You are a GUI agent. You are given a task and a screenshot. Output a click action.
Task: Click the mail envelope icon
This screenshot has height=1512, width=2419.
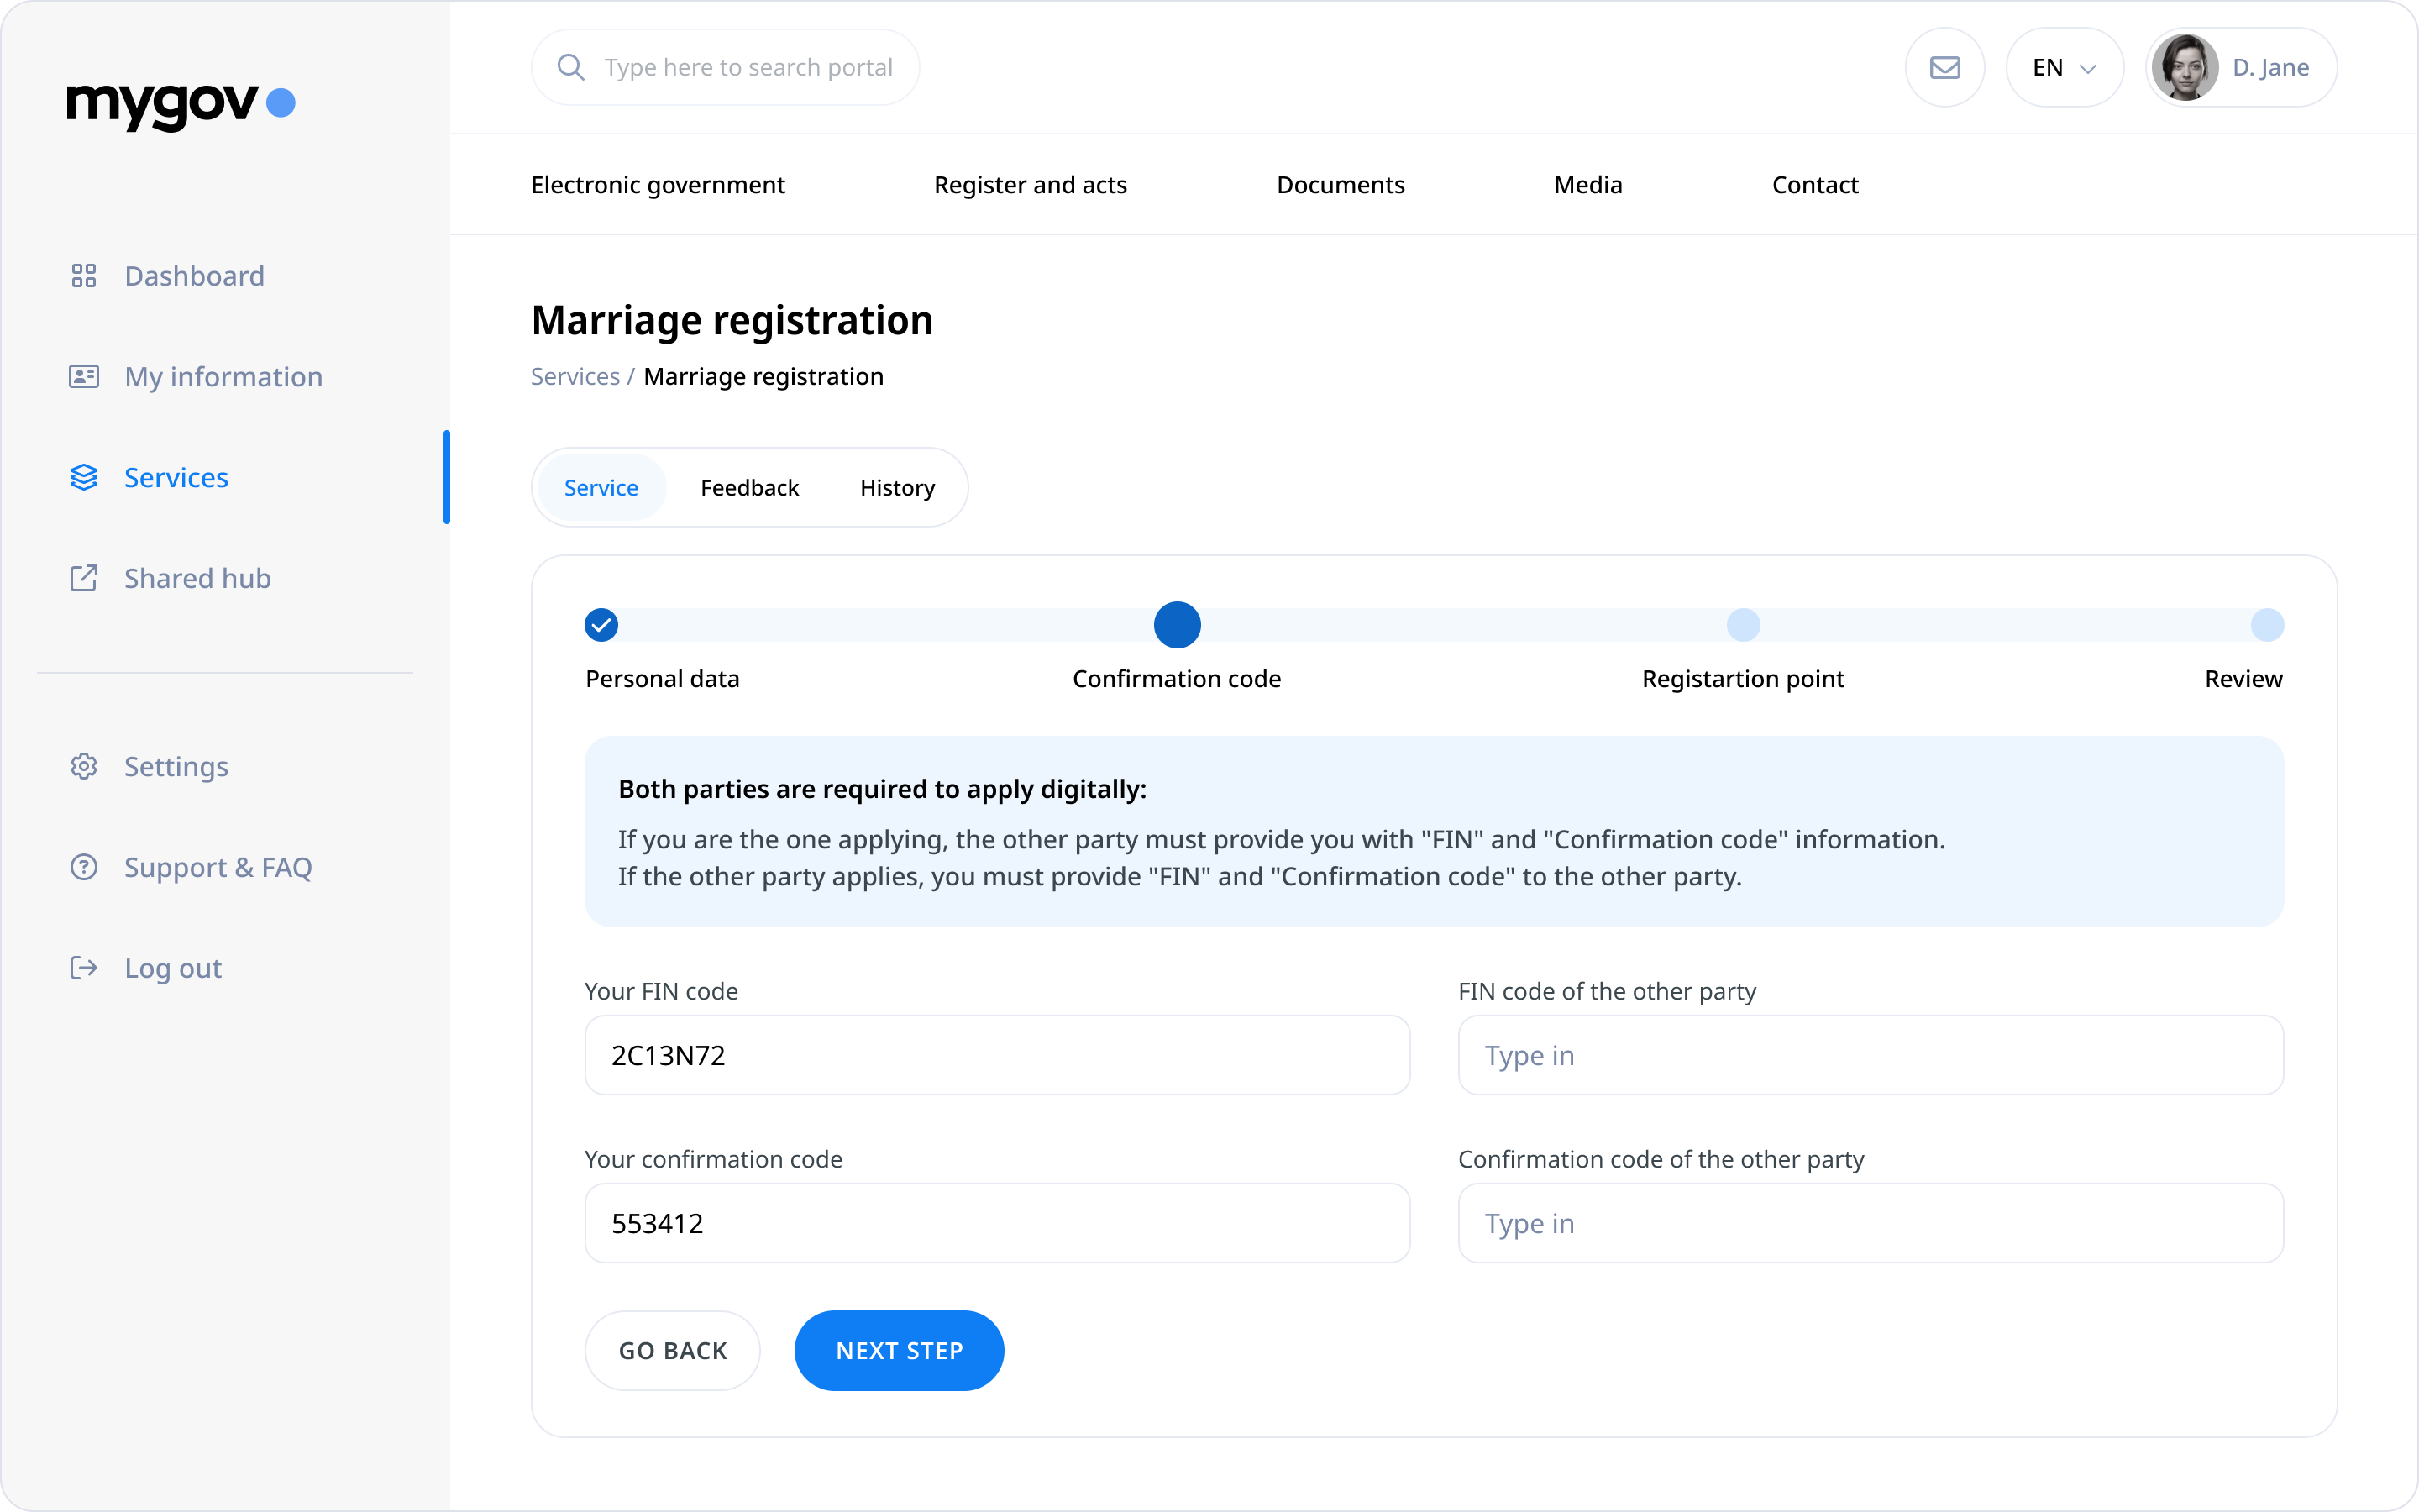tap(1944, 67)
